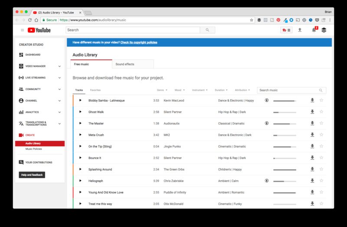The image size is (347, 227).
Task: Play the Blobby Samba - Latinesque track
Action: [x=80, y=101]
